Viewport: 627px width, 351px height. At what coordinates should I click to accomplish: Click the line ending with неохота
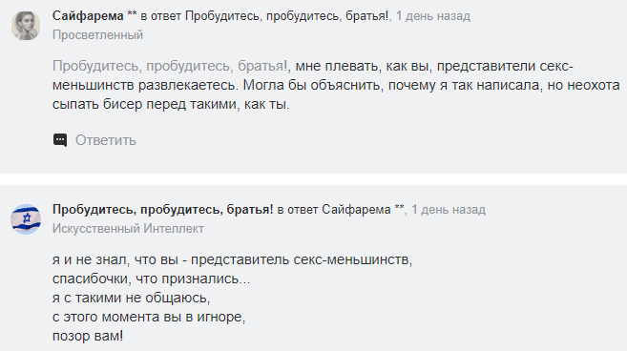click(x=336, y=85)
